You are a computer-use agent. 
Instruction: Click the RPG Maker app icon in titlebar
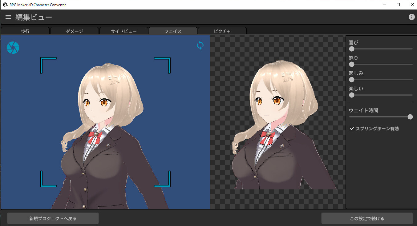(x=4, y=5)
